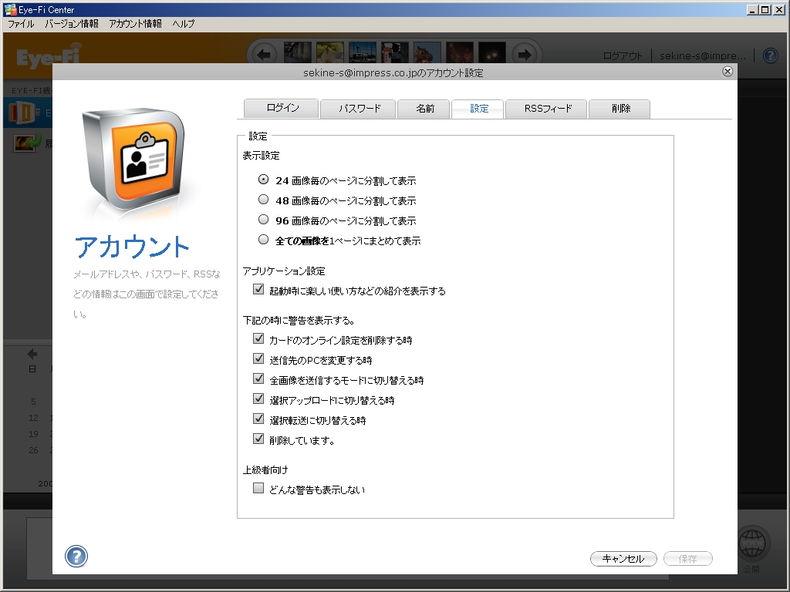This screenshot has height=592, width=790.
Task: Uncheck the warning for deleting card online settings
Action: [259, 338]
